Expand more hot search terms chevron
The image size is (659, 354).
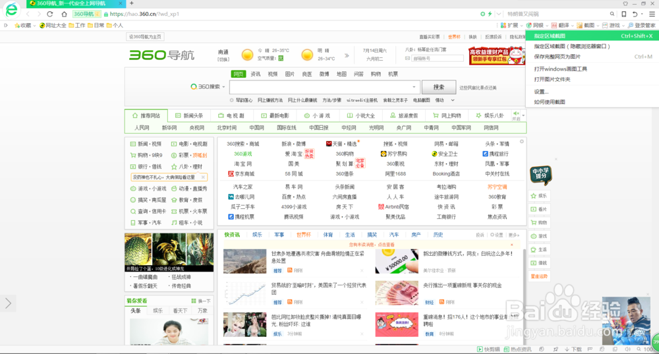pos(453,100)
